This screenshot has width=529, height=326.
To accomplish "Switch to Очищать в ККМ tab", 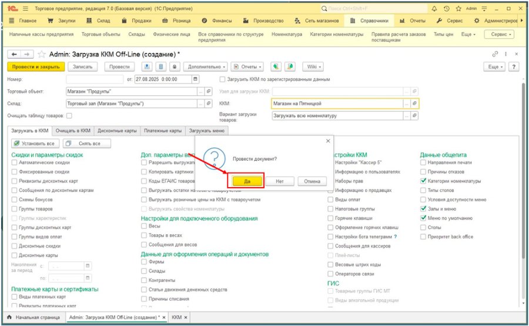I will (x=73, y=131).
